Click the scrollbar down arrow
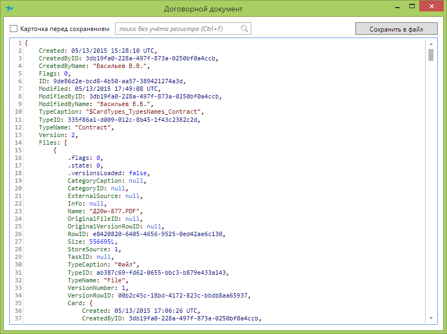 431,318
